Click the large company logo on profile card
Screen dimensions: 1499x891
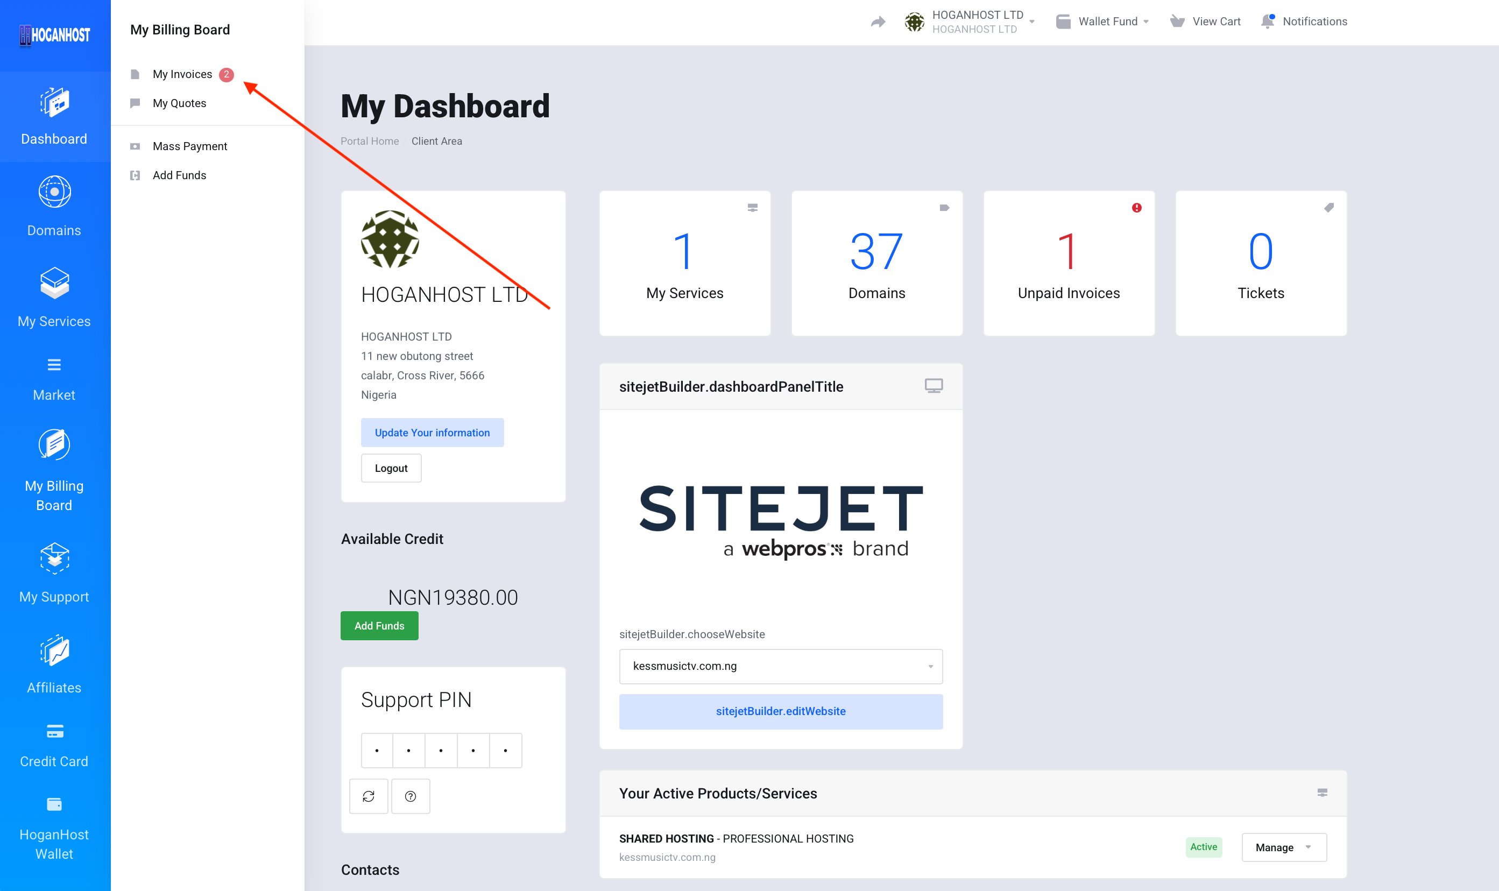click(x=390, y=239)
